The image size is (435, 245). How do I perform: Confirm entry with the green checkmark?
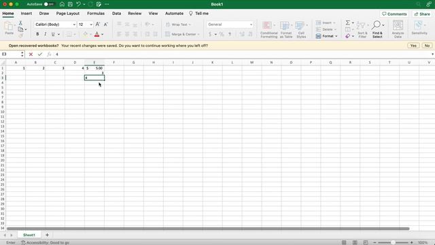click(x=40, y=54)
